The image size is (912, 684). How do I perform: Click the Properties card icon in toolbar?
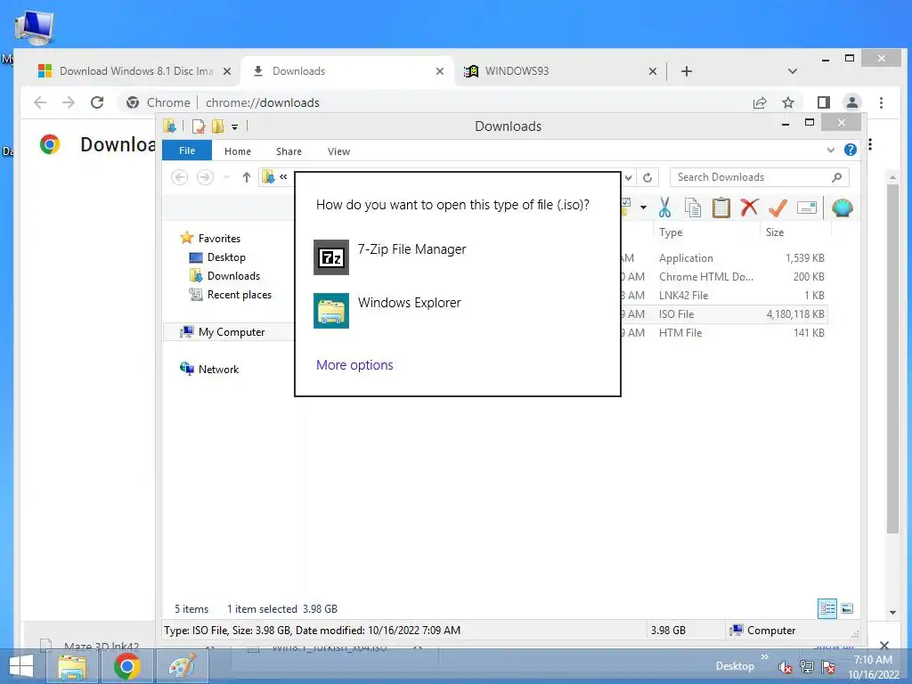[807, 207]
